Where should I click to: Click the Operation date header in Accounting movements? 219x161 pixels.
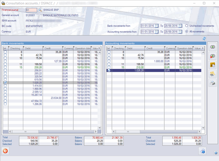[185, 49]
